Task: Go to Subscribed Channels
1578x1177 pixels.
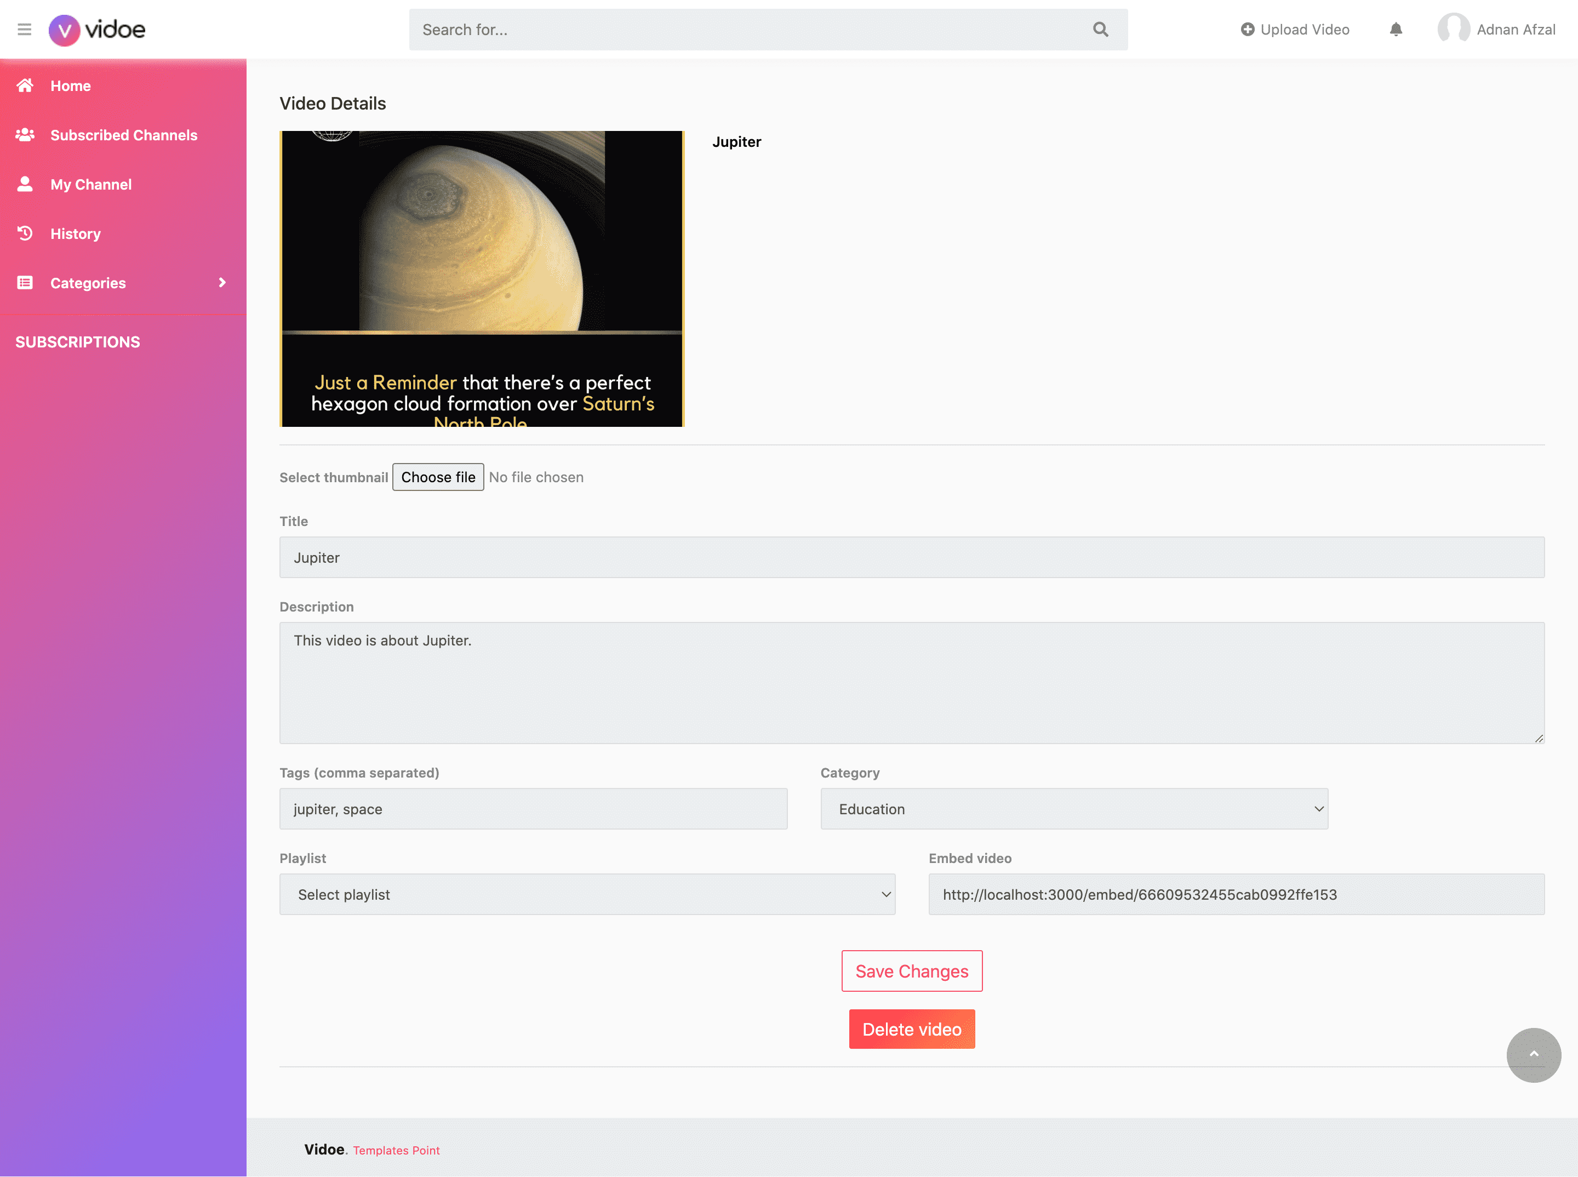Action: click(x=123, y=135)
